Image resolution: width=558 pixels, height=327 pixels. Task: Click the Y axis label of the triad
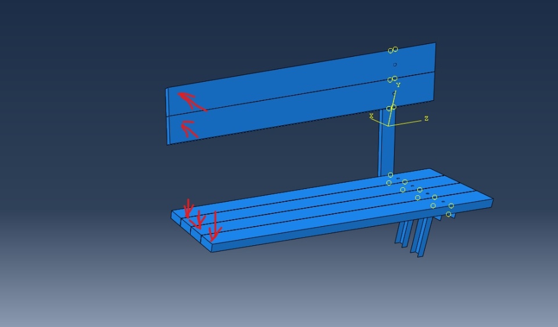pyautogui.click(x=398, y=85)
